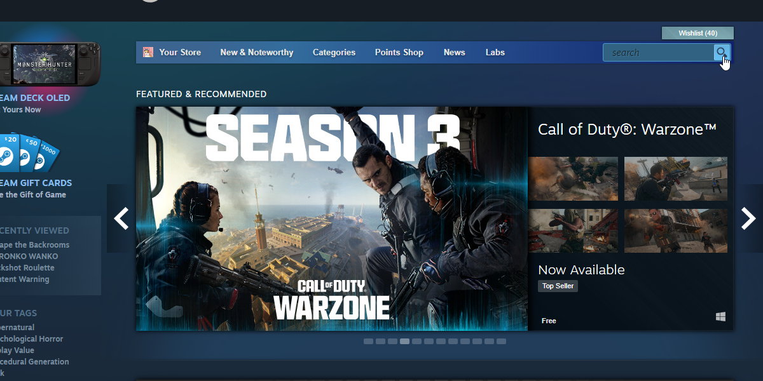Open the Points Shop menu entry
This screenshot has width=763, height=381.
(x=399, y=53)
